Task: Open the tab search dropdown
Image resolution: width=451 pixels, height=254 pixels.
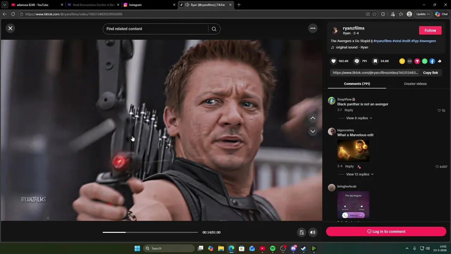Action: click(4, 5)
